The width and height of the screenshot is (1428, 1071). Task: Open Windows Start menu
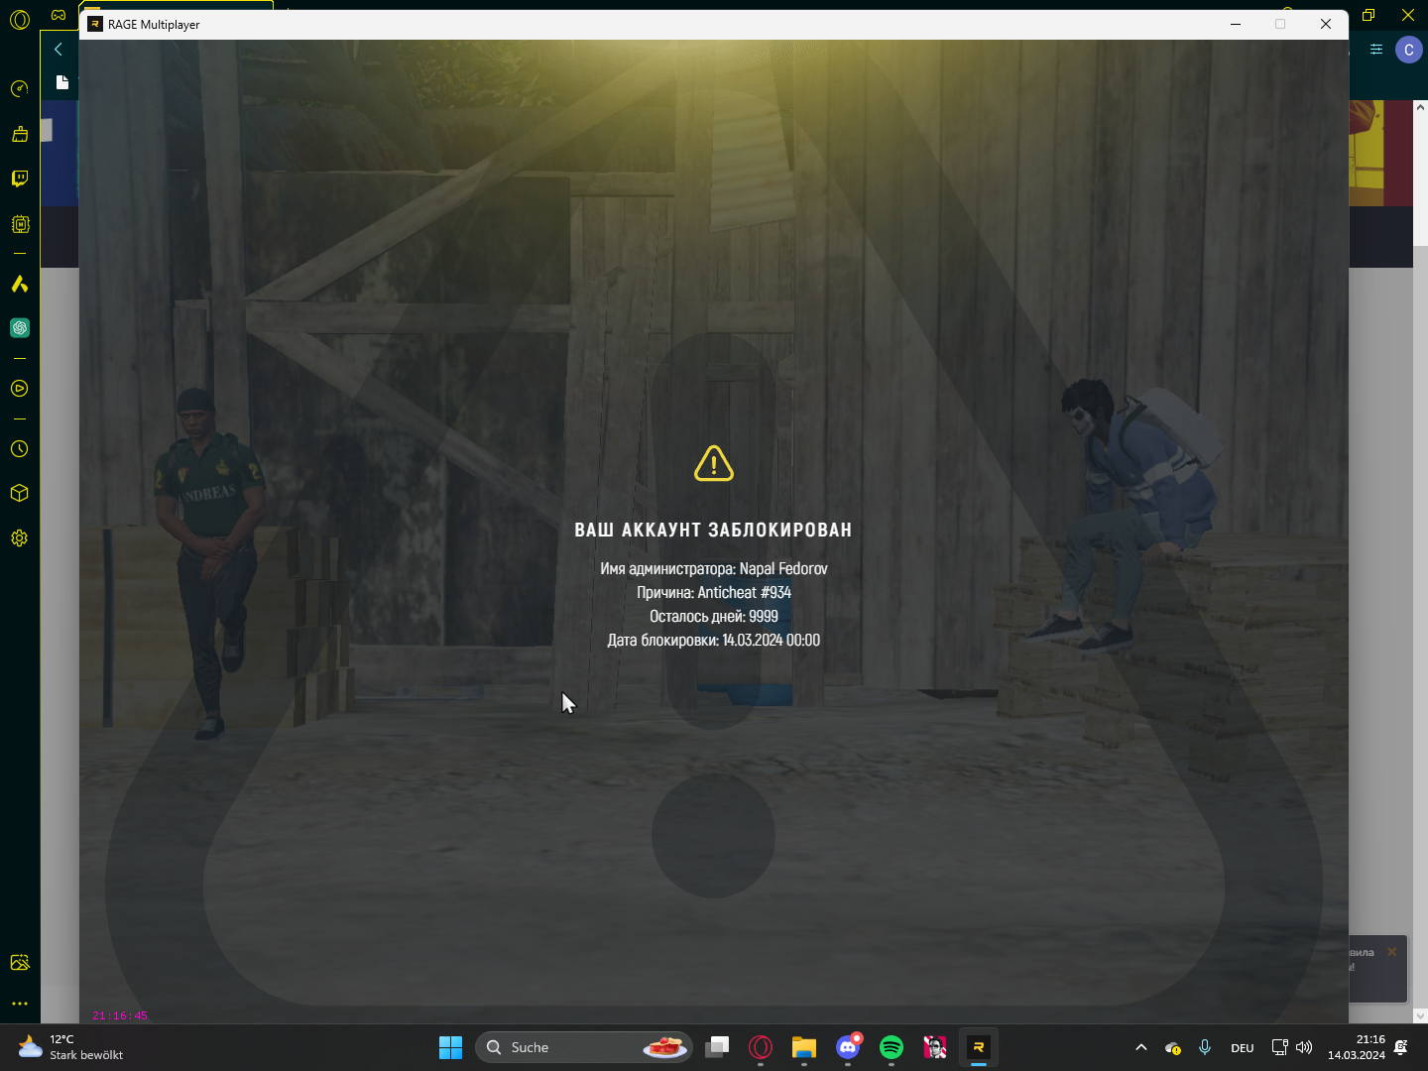click(x=451, y=1047)
